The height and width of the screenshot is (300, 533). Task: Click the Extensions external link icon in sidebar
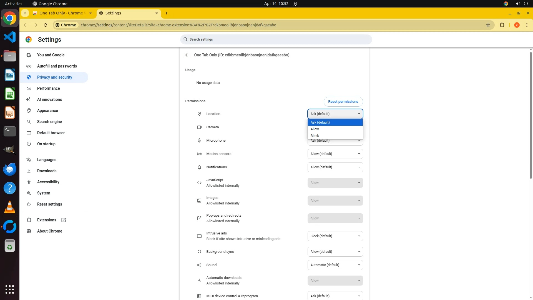(x=64, y=220)
